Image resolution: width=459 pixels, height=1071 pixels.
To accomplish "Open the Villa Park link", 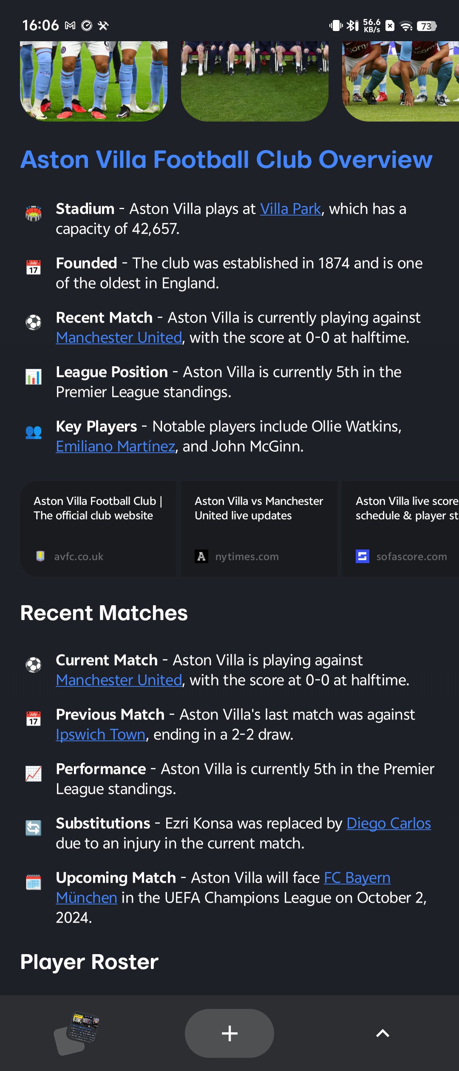I will point(290,209).
